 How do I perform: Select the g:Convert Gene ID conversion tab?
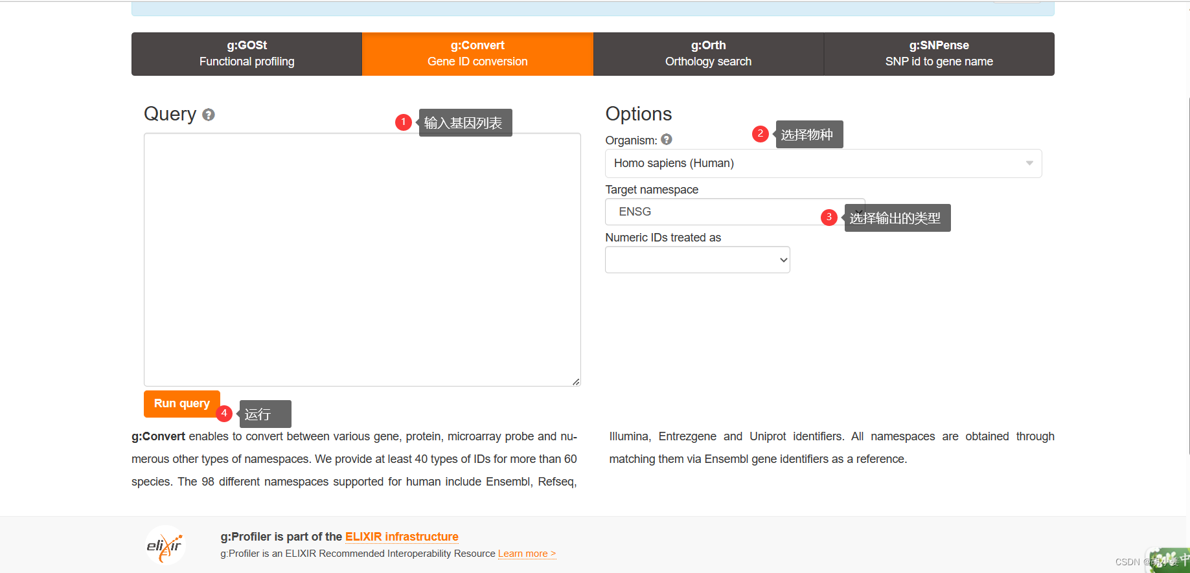(477, 54)
